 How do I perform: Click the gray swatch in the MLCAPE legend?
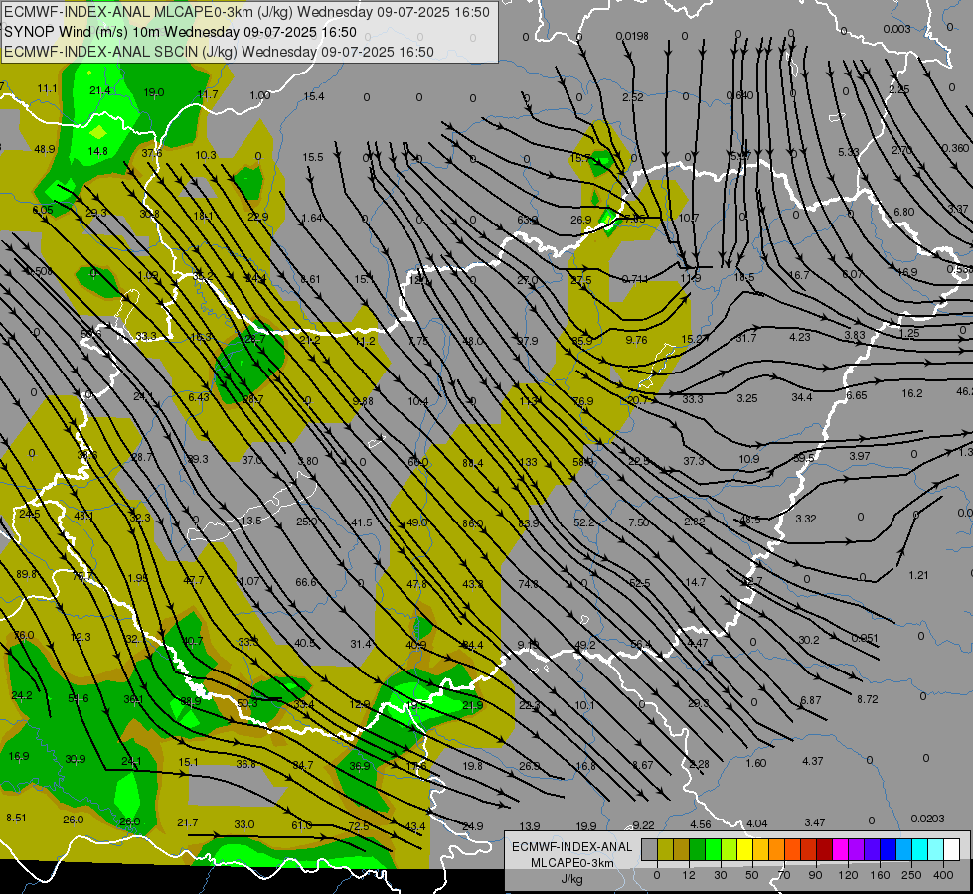tap(649, 850)
